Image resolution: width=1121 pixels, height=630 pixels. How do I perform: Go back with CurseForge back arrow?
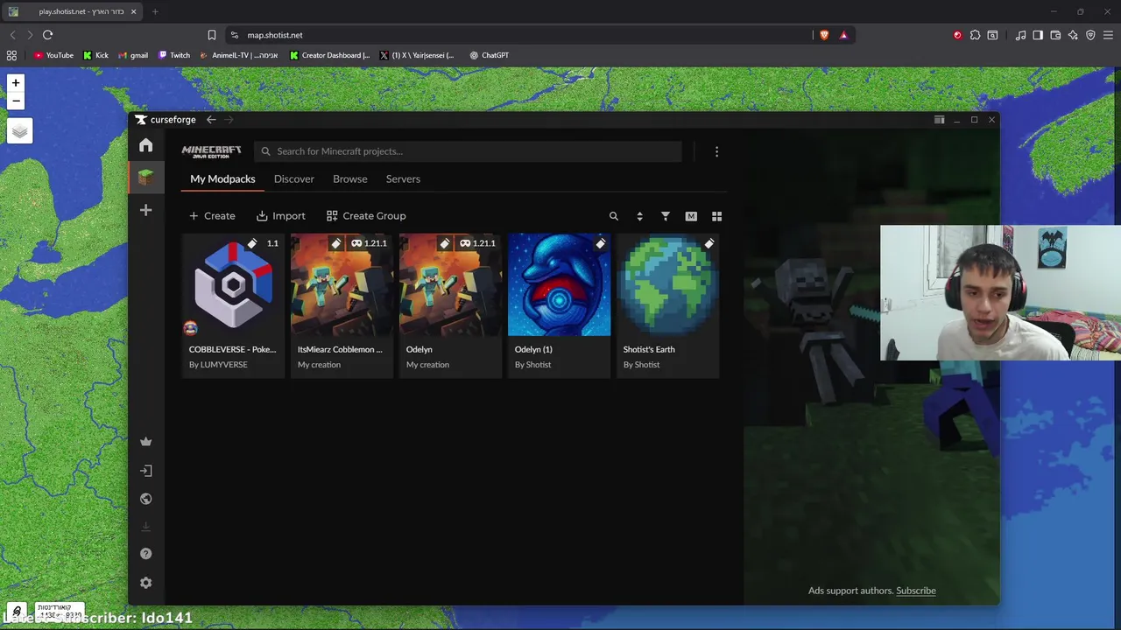(x=211, y=120)
